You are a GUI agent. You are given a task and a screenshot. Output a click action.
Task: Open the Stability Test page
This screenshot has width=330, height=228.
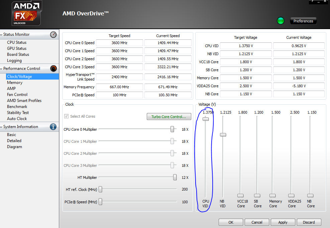tap(18, 113)
